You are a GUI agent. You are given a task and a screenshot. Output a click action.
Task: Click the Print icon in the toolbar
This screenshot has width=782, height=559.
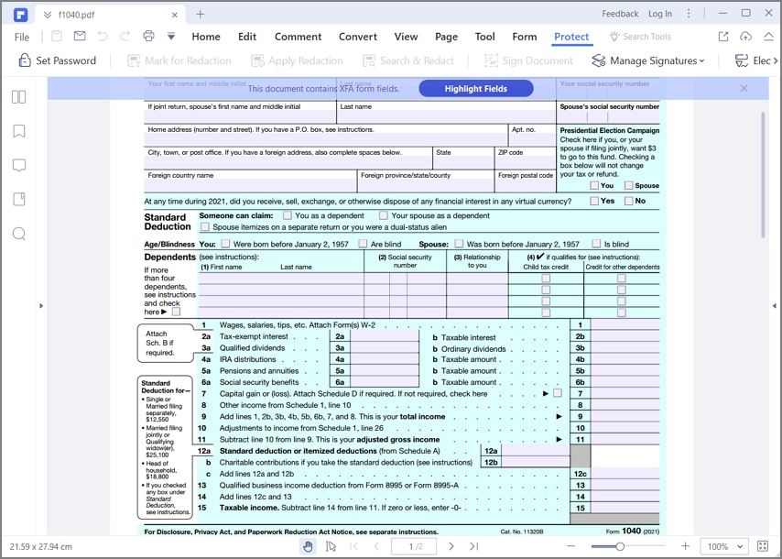(x=147, y=35)
